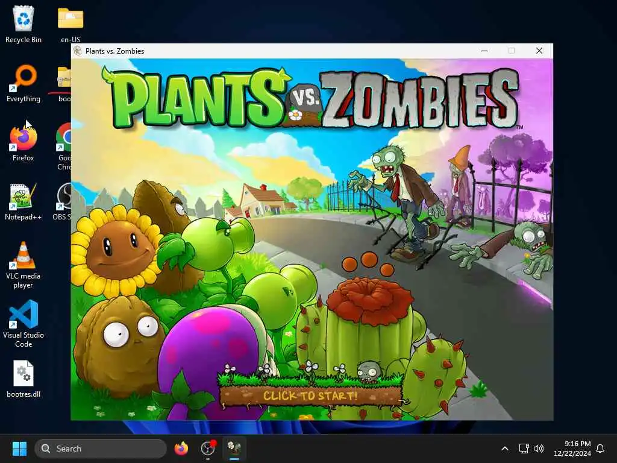
Task: Click the taskbar Search box
Action: [101, 449]
